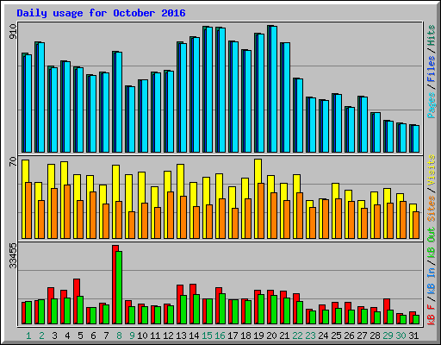The image size is (441, 345).
Task: Click day label 10 on the x-axis
Action: pos(142,336)
